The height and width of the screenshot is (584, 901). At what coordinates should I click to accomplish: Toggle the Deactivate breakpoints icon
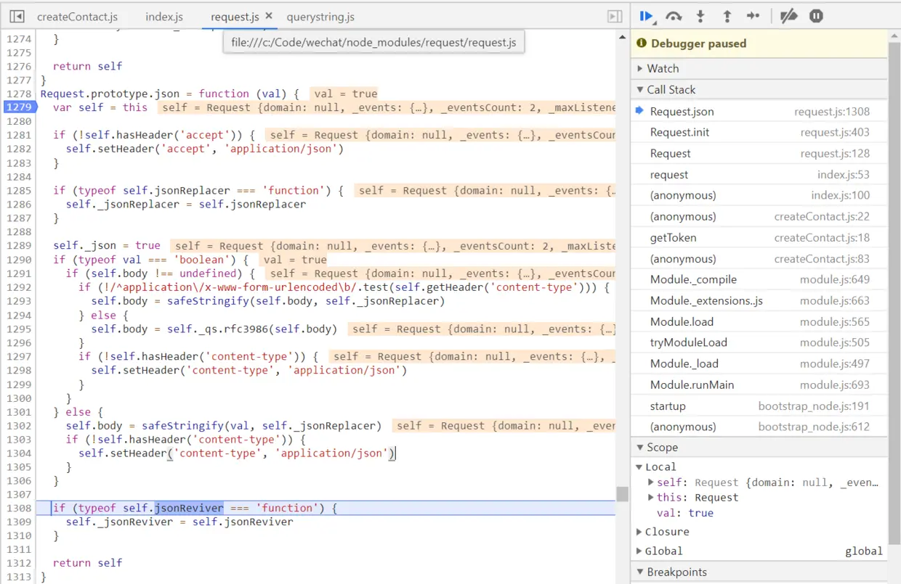pyautogui.click(x=788, y=16)
